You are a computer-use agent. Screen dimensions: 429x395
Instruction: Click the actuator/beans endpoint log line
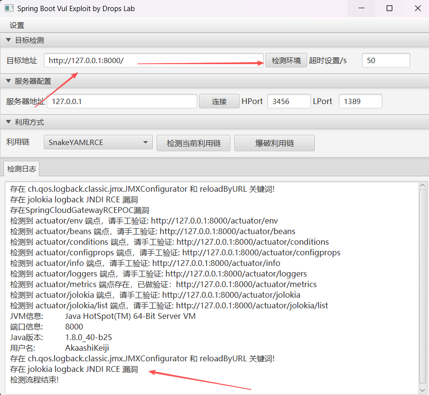coord(153,232)
